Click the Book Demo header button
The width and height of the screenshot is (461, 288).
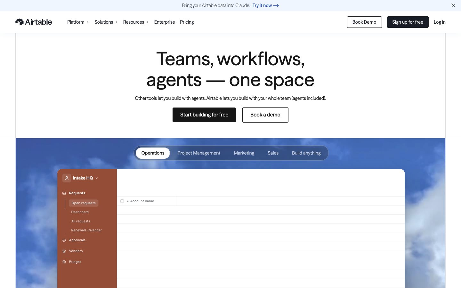[364, 22]
